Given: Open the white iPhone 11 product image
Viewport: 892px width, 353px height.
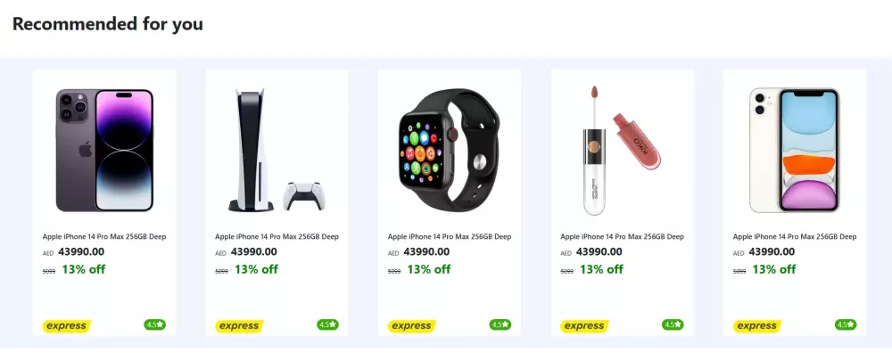Looking at the screenshot, I should [794, 150].
